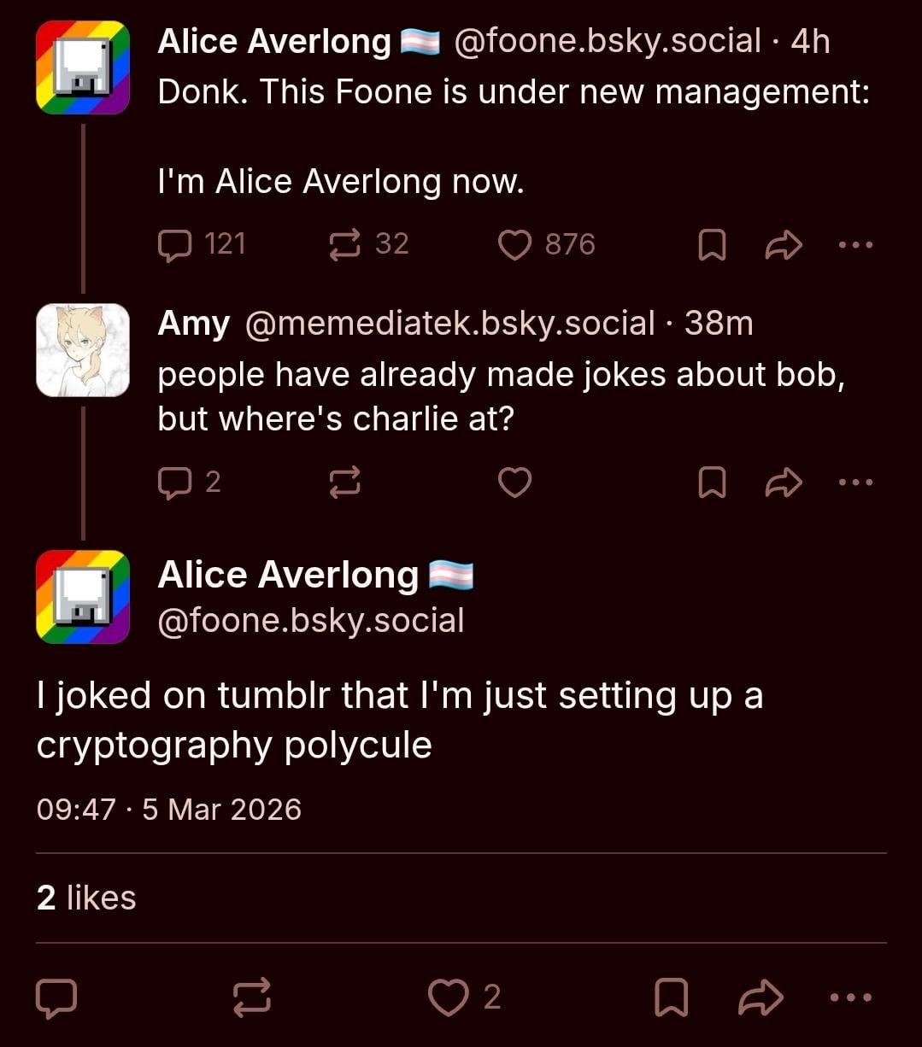
Task: Like Amy's reply about bob and charlie
Action: pos(515,483)
